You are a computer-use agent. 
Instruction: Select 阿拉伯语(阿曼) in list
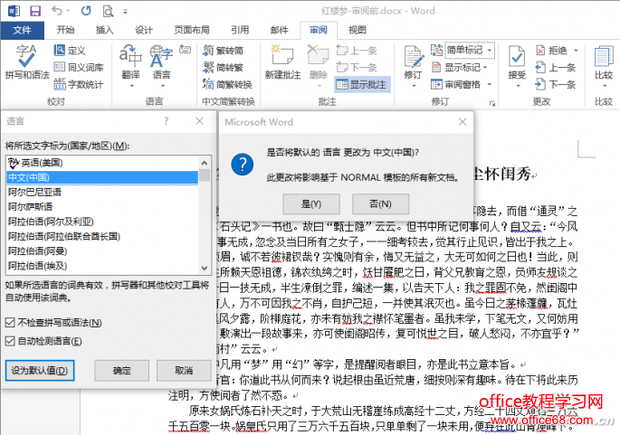click(x=102, y=251)
